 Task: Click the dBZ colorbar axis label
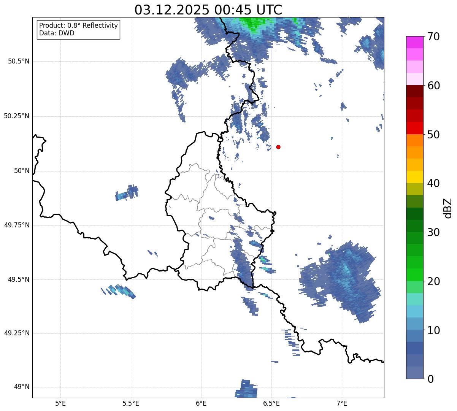point(448,208)
